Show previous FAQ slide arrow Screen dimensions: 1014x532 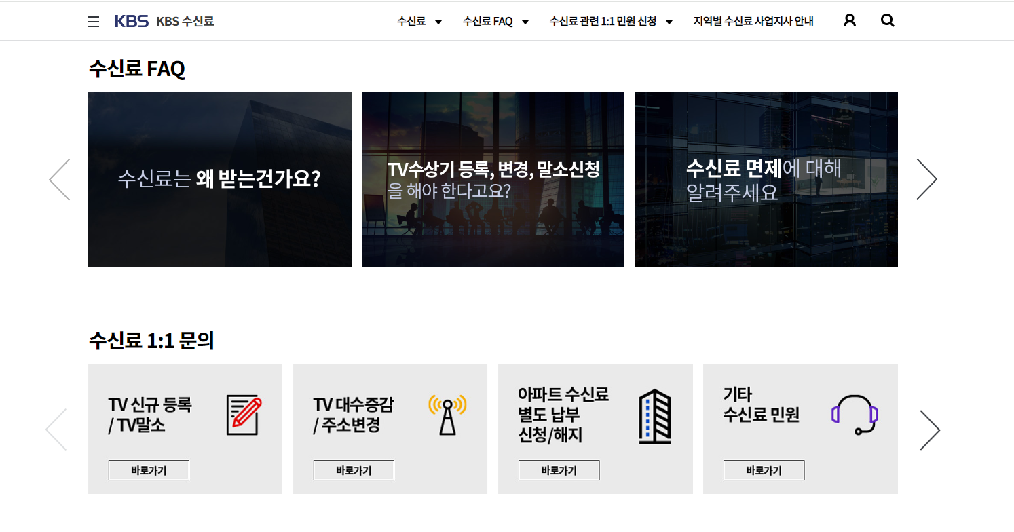pyautogui.click(x=60, y=180)
